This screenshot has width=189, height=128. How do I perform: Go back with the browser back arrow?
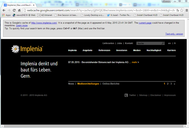click(x=4, y=10)
